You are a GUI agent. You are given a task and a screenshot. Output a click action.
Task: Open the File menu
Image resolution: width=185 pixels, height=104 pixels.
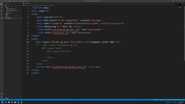click(x=4, y=1)
